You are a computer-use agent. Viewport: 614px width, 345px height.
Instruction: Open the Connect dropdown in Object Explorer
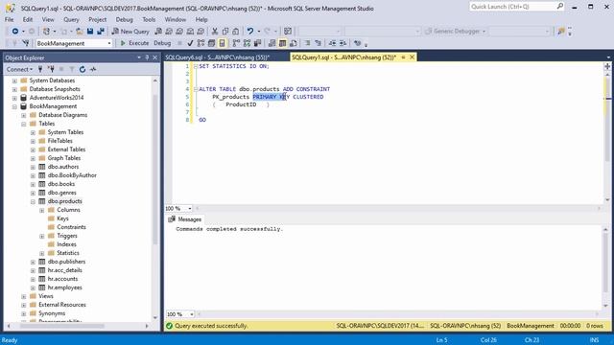coord(19,69)
